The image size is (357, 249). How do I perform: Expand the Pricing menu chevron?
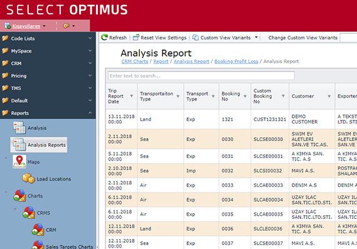90,75
